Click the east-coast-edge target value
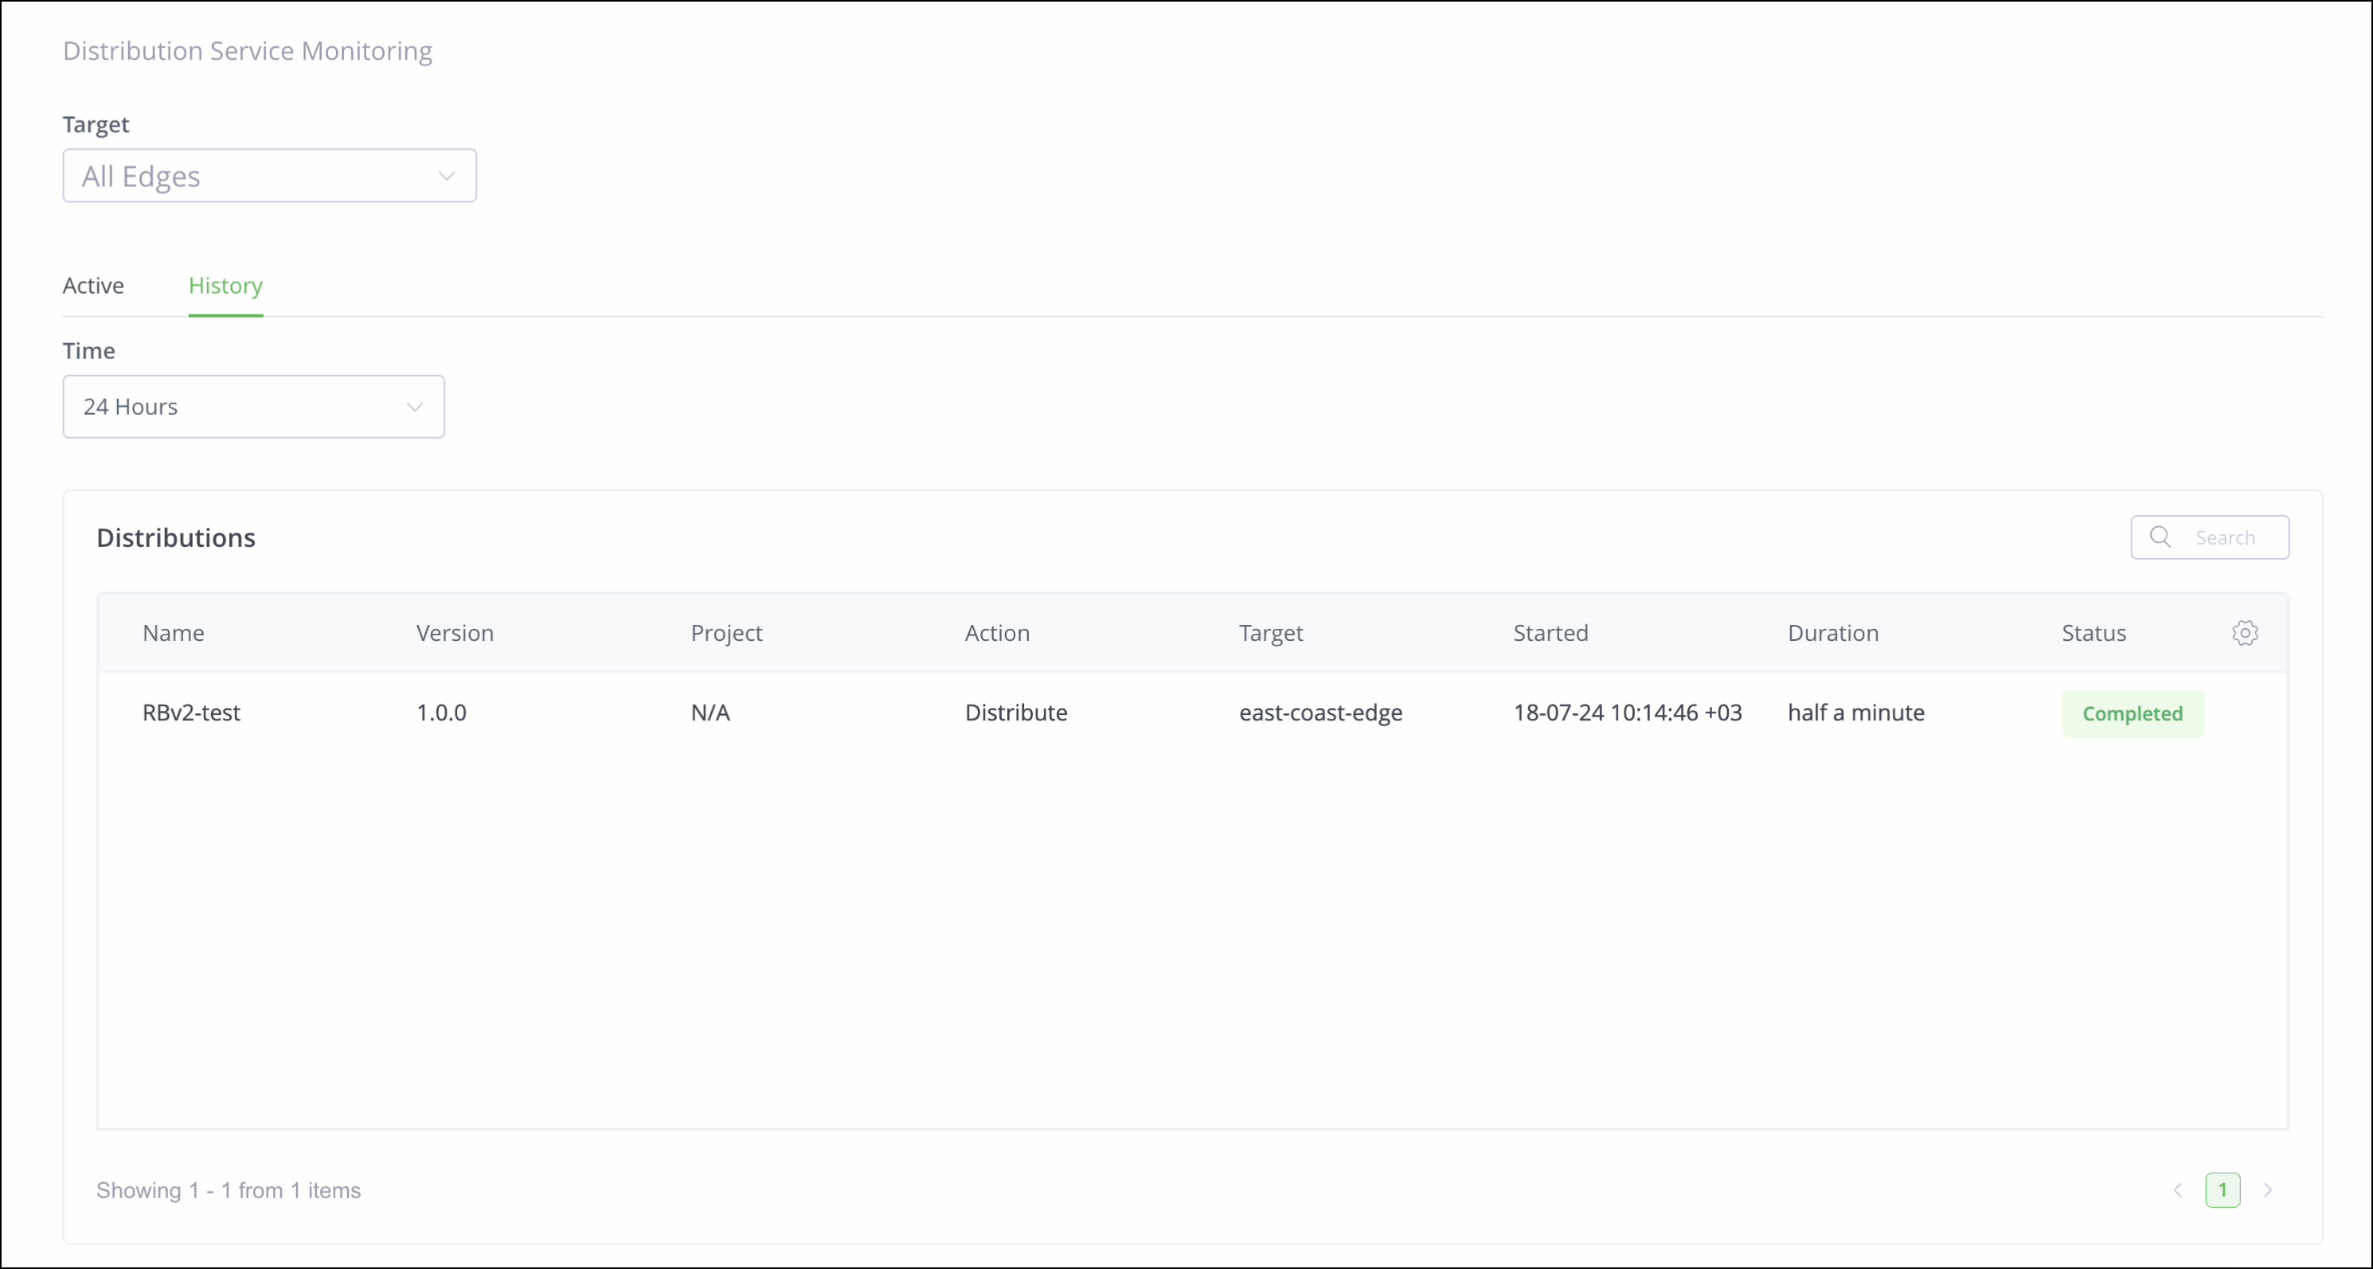Screen dimensions: 2373x1269 [1320, 713]
